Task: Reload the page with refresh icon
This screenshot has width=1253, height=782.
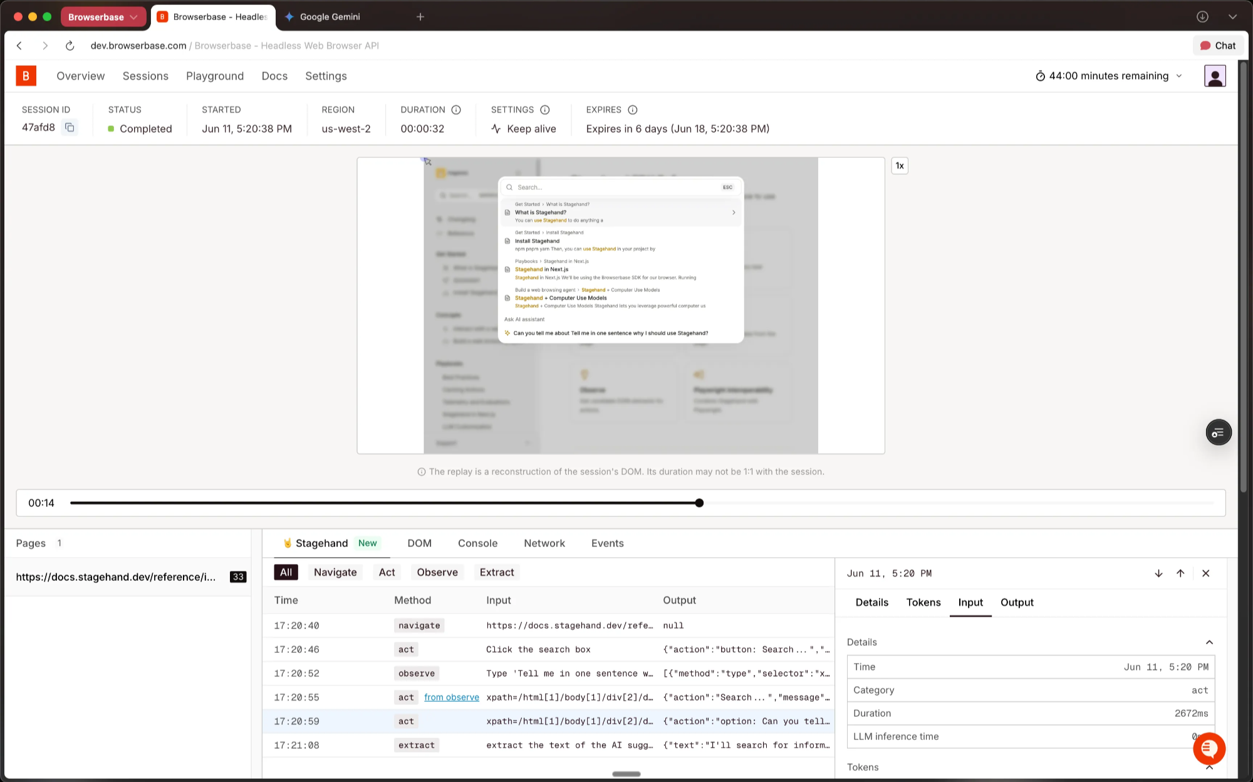Action: pos(70,46)
